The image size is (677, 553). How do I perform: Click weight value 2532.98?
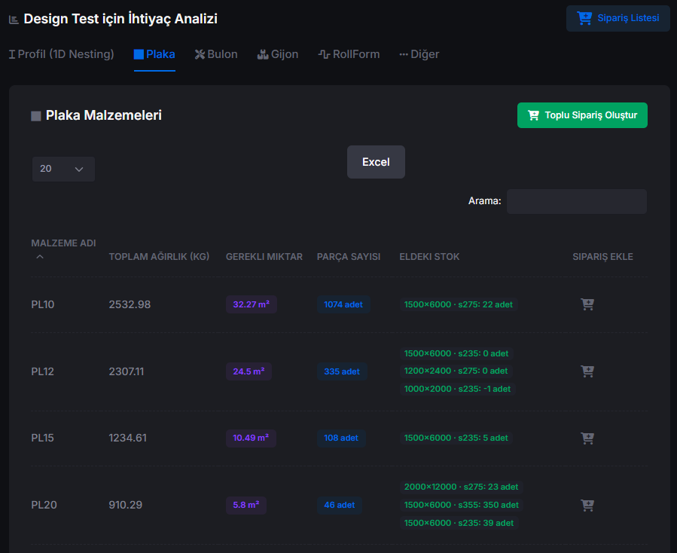(130, 304)
